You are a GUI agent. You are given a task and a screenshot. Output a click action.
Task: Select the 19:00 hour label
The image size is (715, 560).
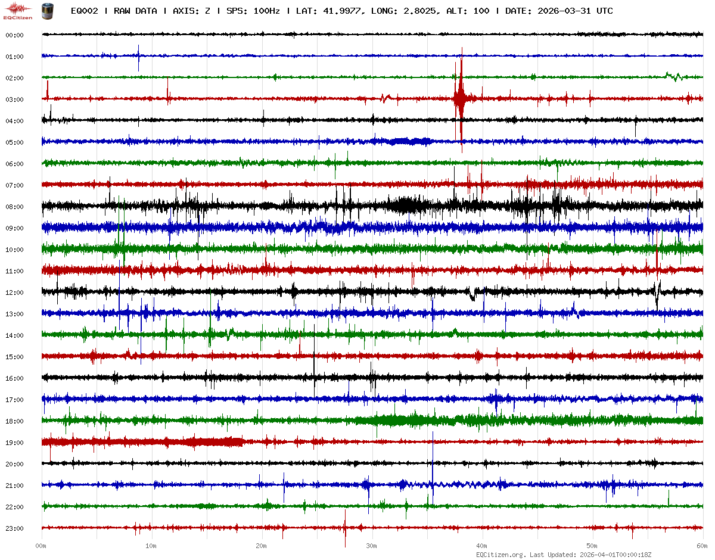click(x=14, y=443)
